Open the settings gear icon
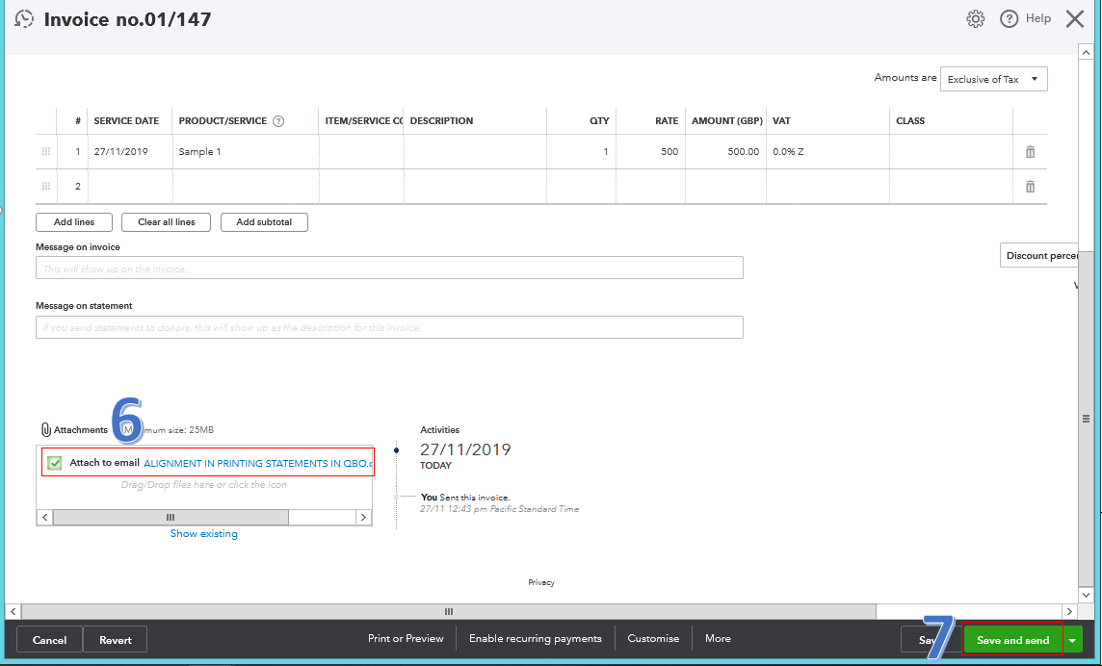This screenshot has height=666, width=1102. [975, 18]
